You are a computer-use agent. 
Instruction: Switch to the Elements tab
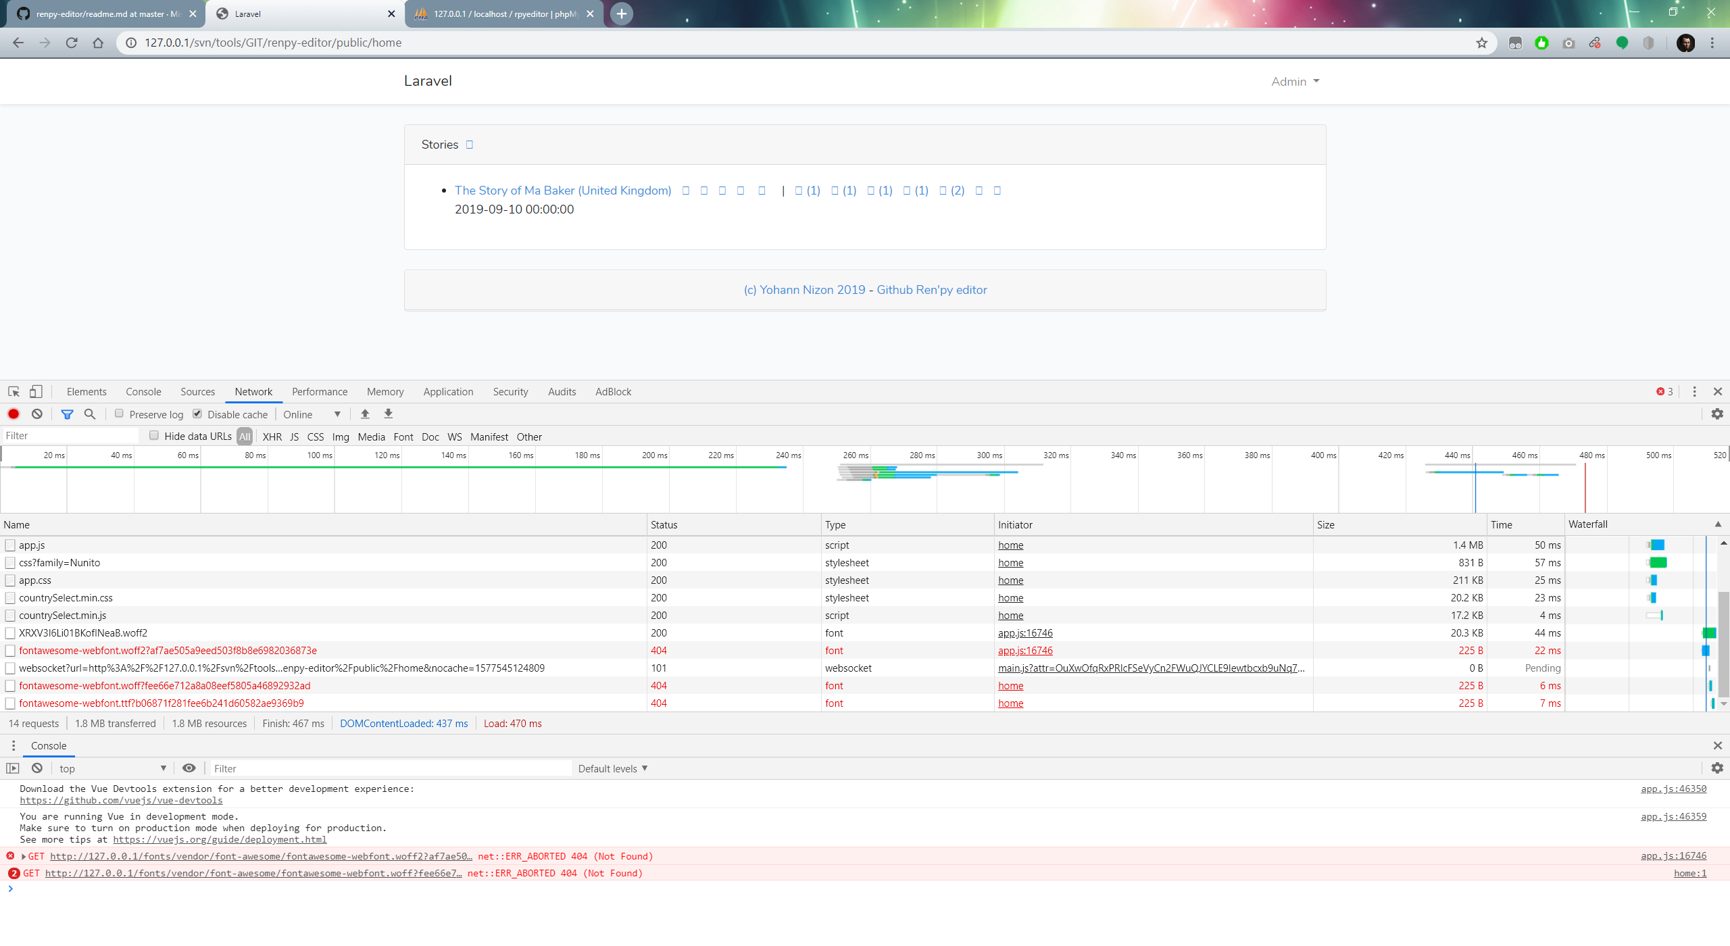click(x=86, y=392)
